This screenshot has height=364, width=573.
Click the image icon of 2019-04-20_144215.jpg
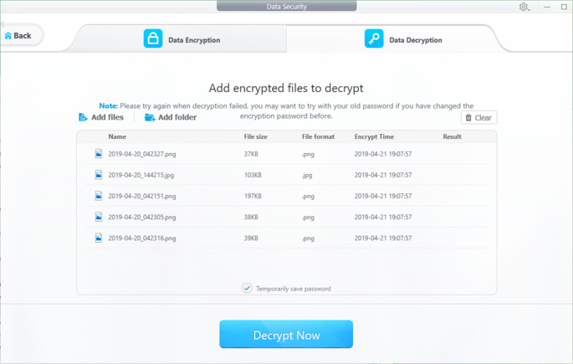(99, 175)
